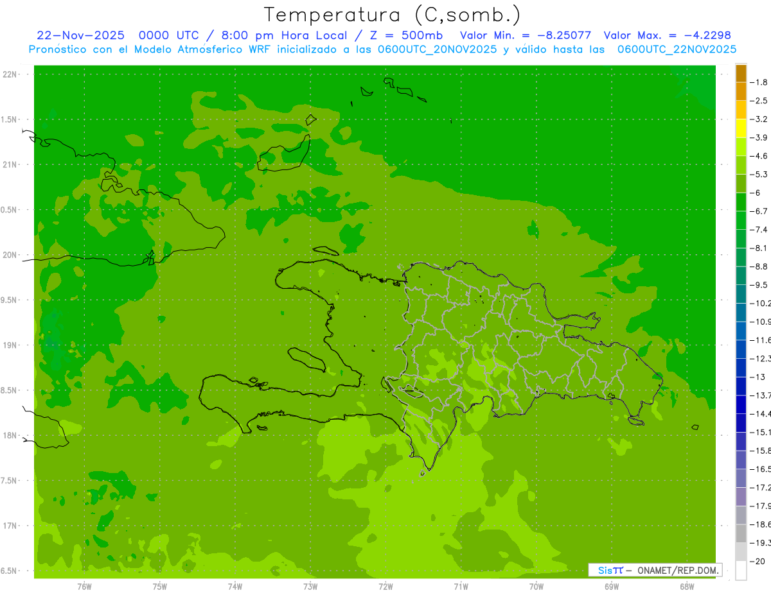This screenshot has height=595, width=771.
Task: Click the '-1.8' colorbar label
Action: 759,82
